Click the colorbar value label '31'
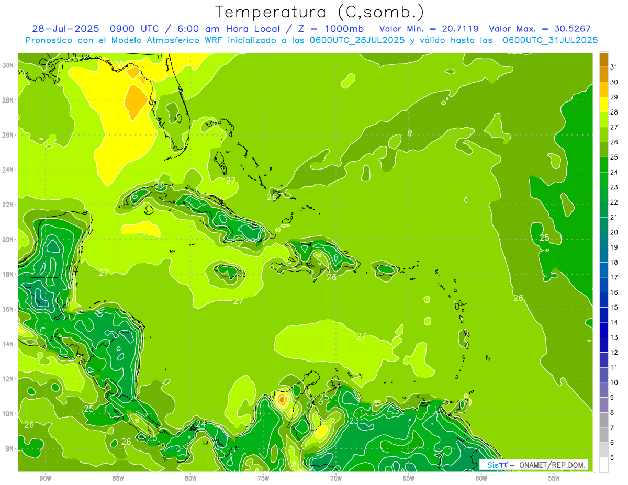The width and height of the screenshot is (628, 485). click(x=614, y=66)
